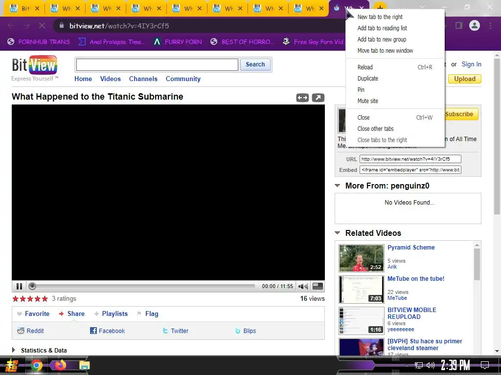Stop page loading with the X button
The image size is (501, 375).
pos(42,25)
